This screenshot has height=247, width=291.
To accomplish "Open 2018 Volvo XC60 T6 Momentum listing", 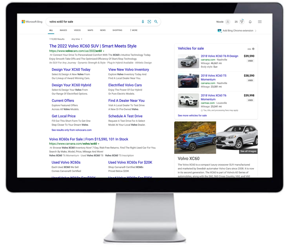I will (213, 97).
